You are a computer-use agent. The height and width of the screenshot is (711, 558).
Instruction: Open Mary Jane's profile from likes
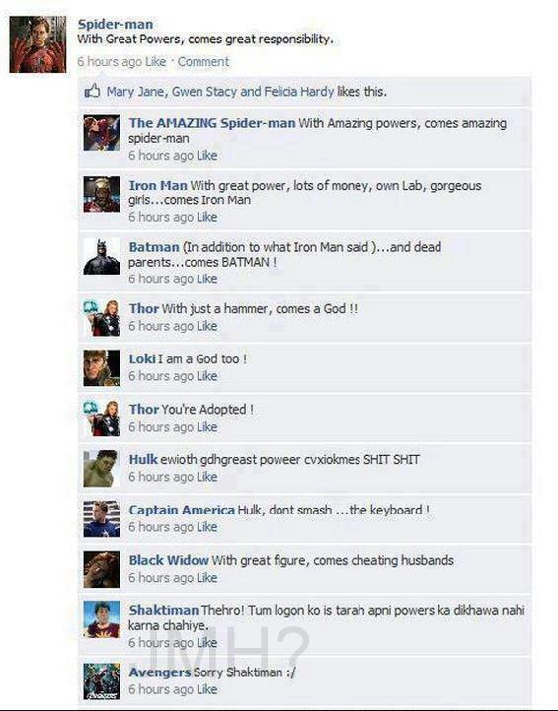pos(137,91)
